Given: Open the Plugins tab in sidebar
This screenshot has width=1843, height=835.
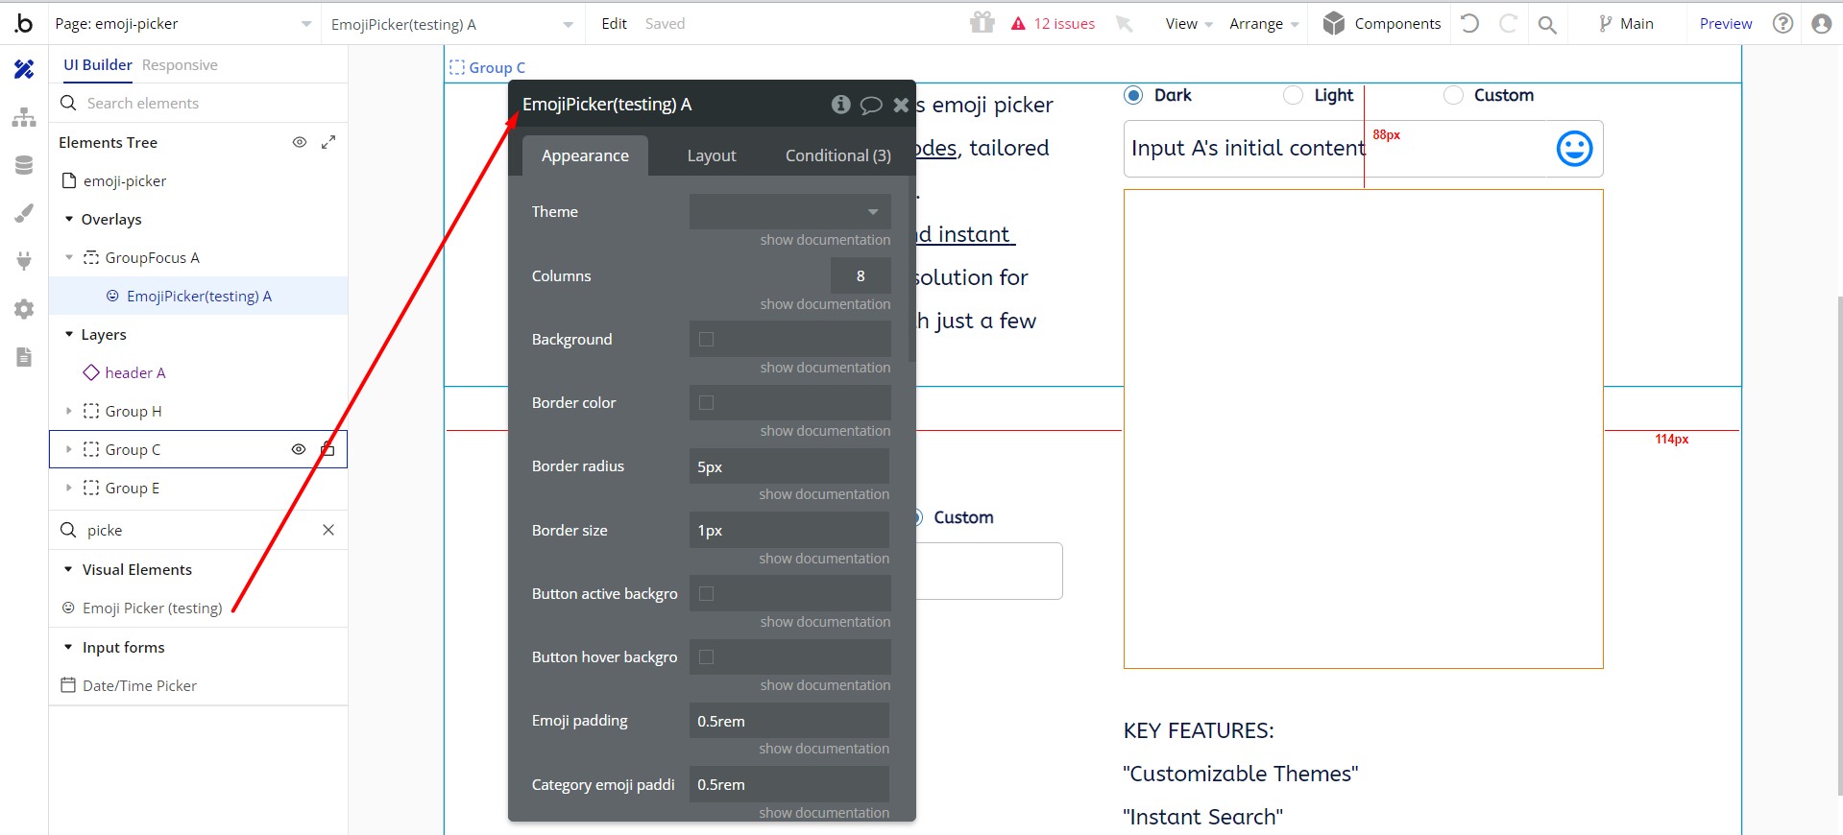Looking at the screenshot, I should coord(24,261).
